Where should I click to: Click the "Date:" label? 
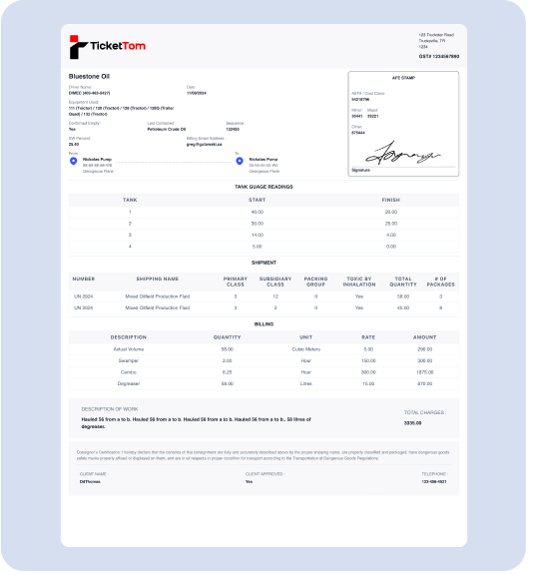(x=191, y=87)
